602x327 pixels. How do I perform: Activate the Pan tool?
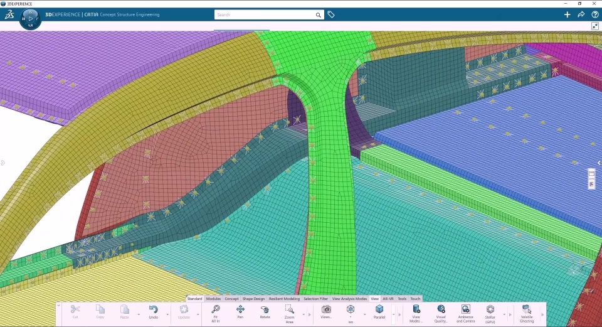pos(240,309)
